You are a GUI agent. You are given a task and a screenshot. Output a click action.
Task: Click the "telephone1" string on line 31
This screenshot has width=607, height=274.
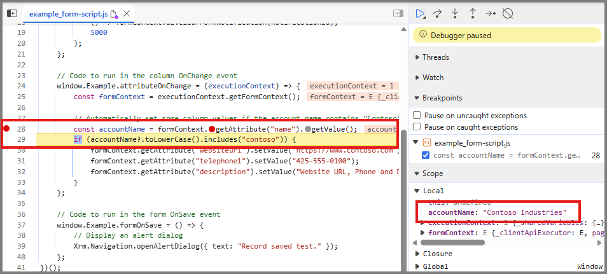tap(220, 161)
